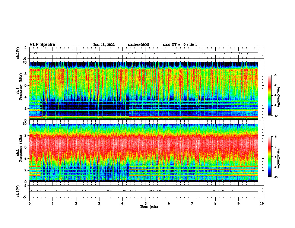
Task: Click the ch.2 spectrogram panel
Action: (x=144, y=153)
